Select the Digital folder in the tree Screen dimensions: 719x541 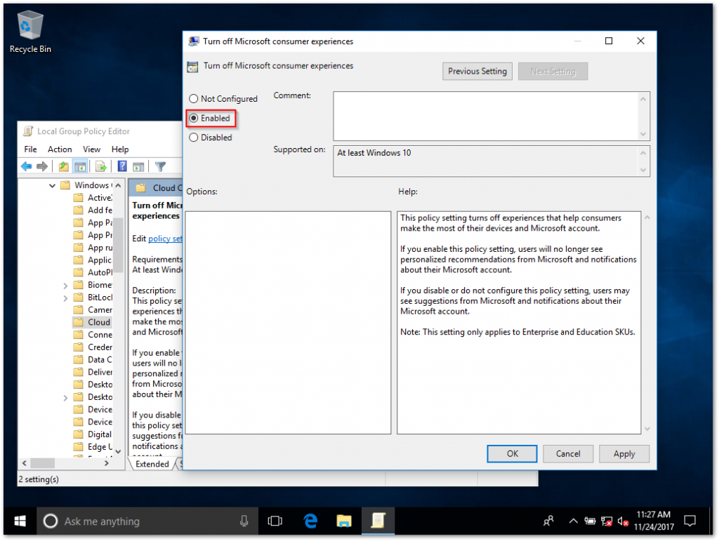pos(93,434)
